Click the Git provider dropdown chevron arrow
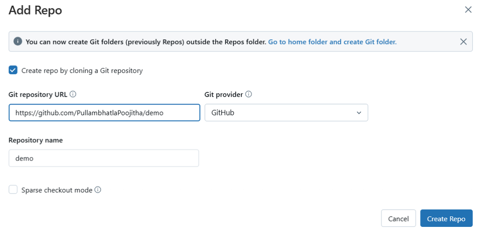Viewport: 481px width, 233px height. pos(359,113)
